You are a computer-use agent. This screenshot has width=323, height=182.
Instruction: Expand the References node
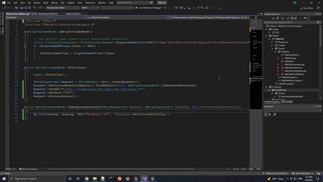(x=272, y=42)
